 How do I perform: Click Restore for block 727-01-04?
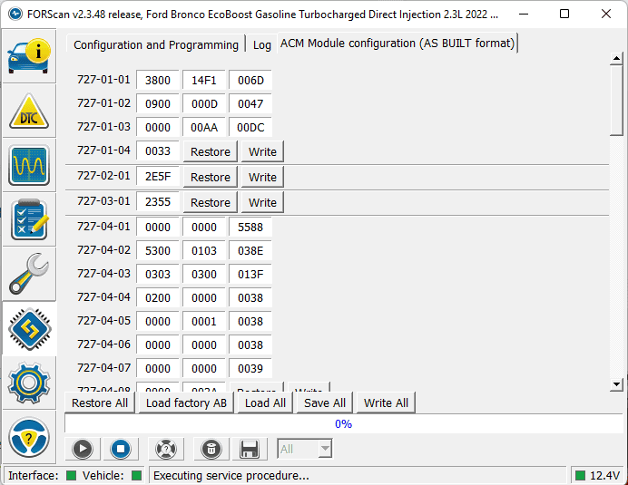pos(211,151)
